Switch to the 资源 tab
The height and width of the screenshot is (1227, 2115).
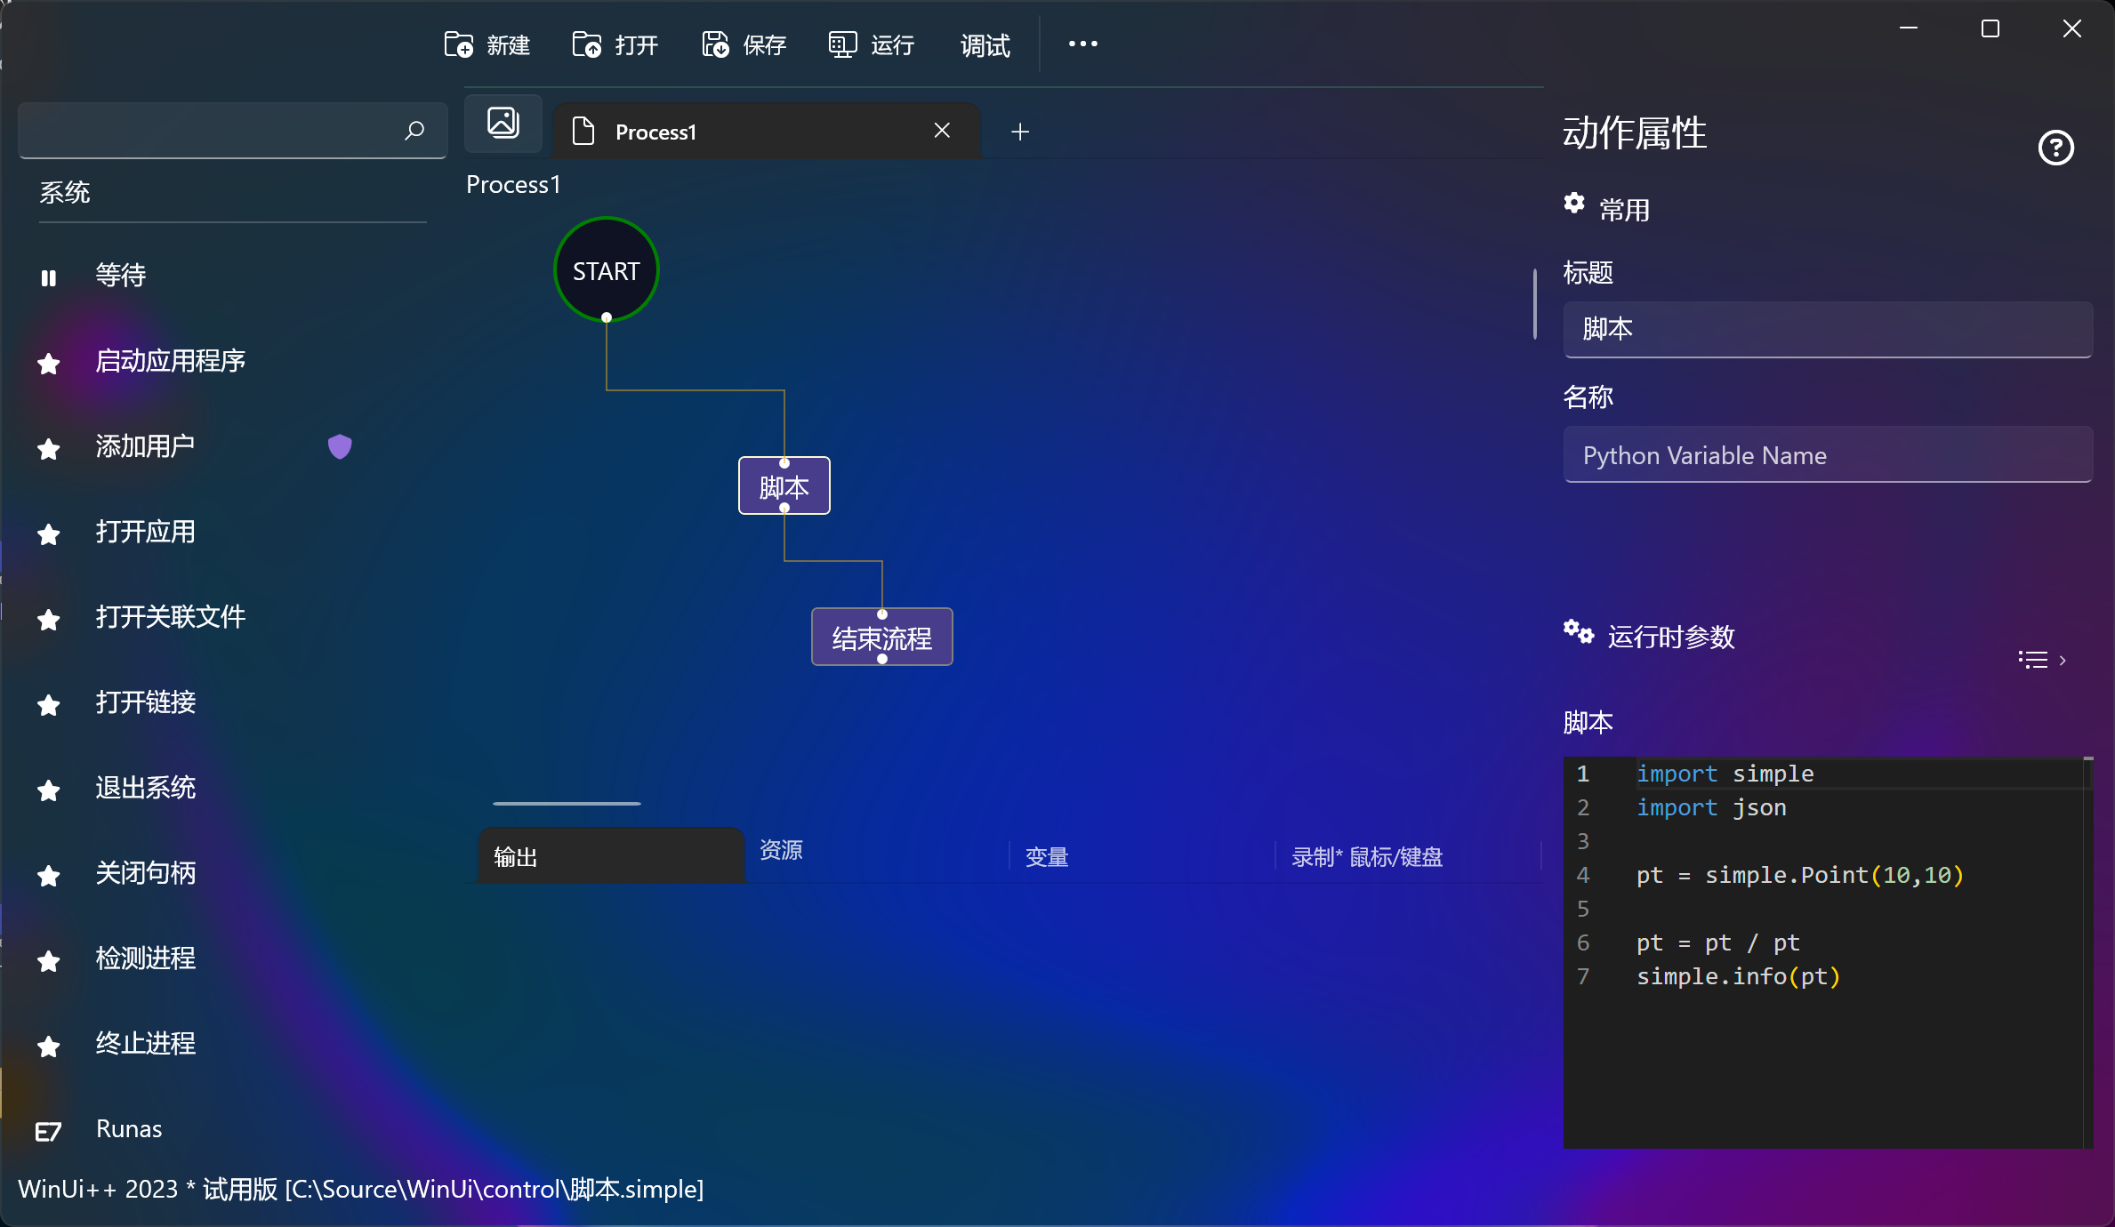click(x=781, y=850)
